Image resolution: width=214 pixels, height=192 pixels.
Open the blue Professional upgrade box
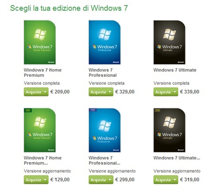pyautogui.click(x=104, y=130)
